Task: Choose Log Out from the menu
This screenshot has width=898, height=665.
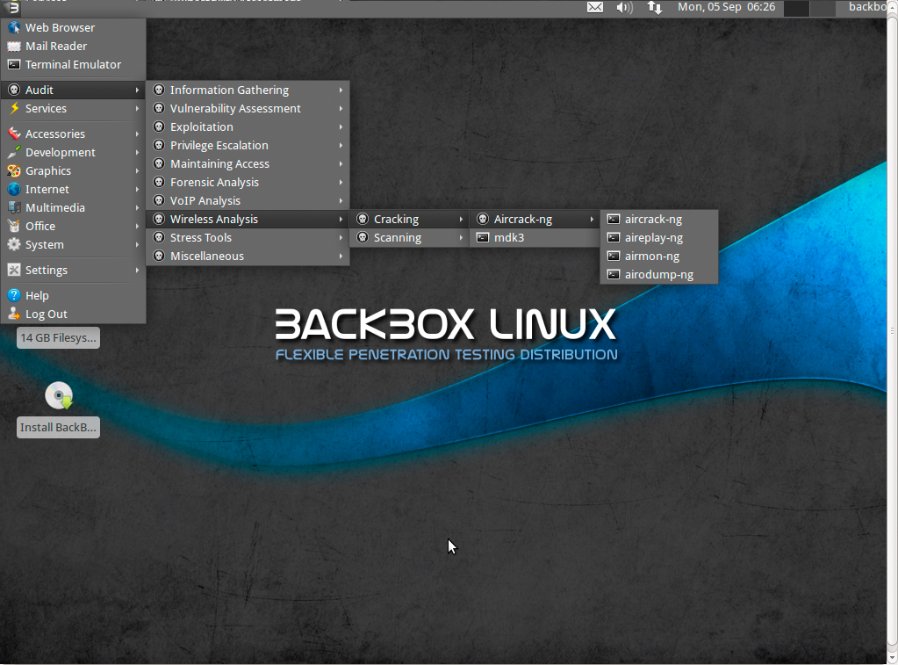Action: pos(74,314)
